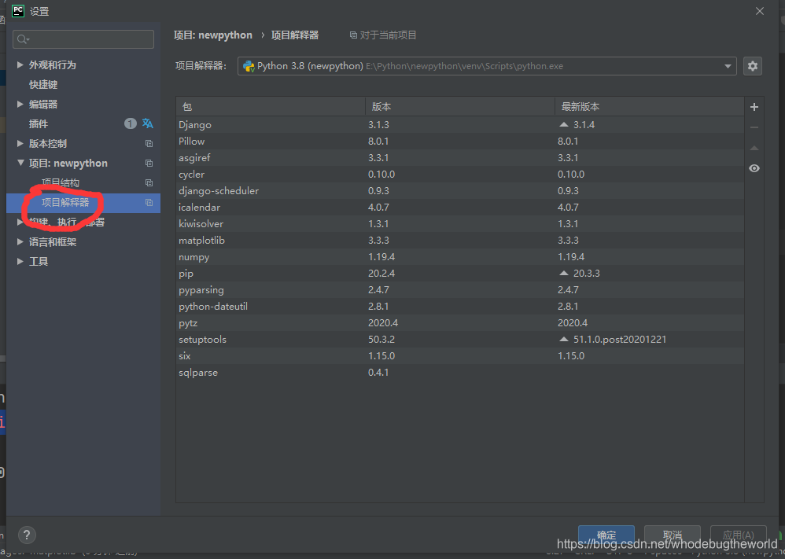Image resolution: width=785 pixels, height=559 pixels.
Task: Select 快捷键 in settings tree
Action: pyautogui.click(x=43, y=85)
